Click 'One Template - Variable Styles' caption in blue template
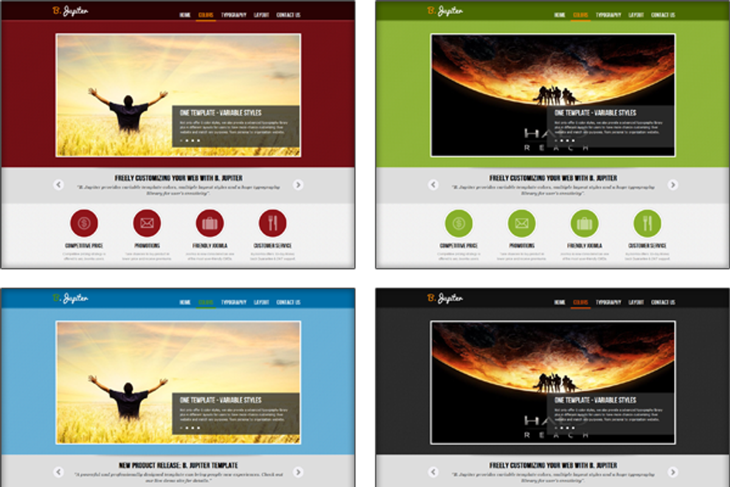 click(221, 400)
